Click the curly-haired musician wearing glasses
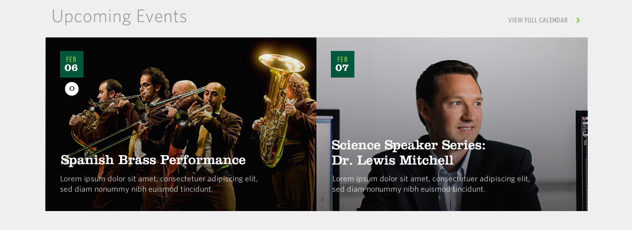Image resolution: width=632 pixels, height=230 pixels. point(151,90)
